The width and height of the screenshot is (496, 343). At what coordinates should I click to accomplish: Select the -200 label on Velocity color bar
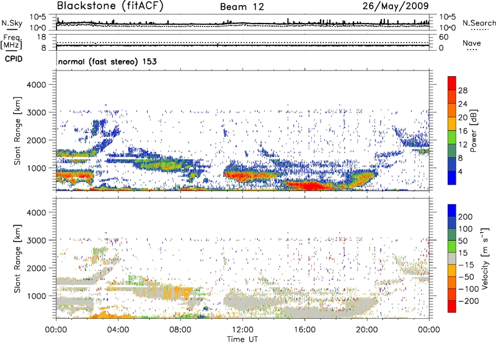point(469,301)
